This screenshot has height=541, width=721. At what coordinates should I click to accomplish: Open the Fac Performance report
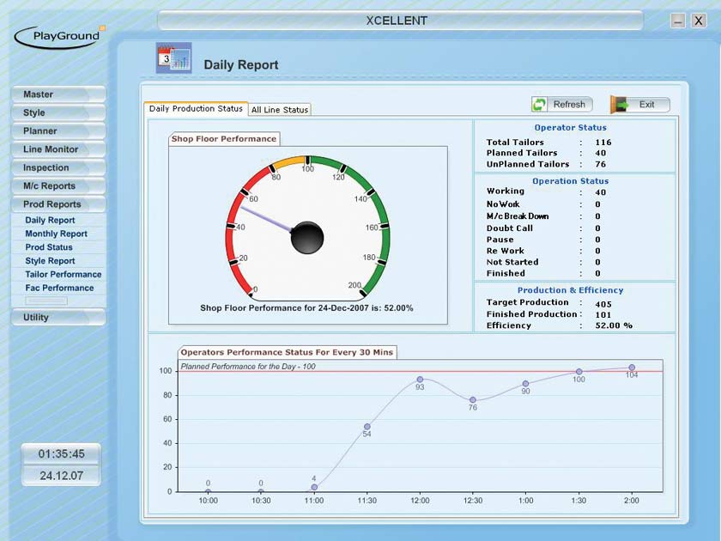(59, 289)
